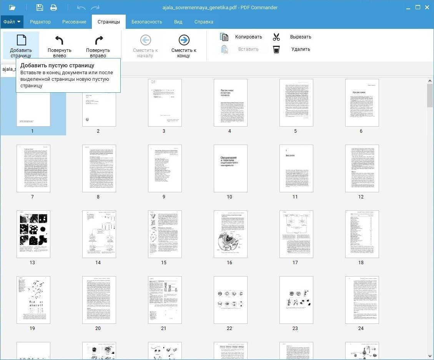This screenshot has height=360, width=434.
Task: Select page 15 thumbnail
Action: 165,234
